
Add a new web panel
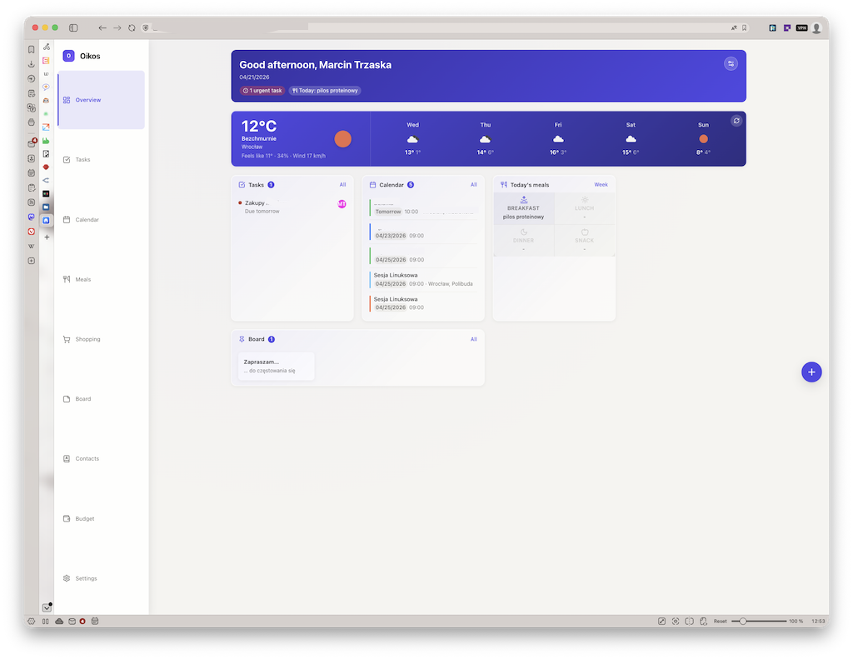pyautogui.click(x=31, y=261)
